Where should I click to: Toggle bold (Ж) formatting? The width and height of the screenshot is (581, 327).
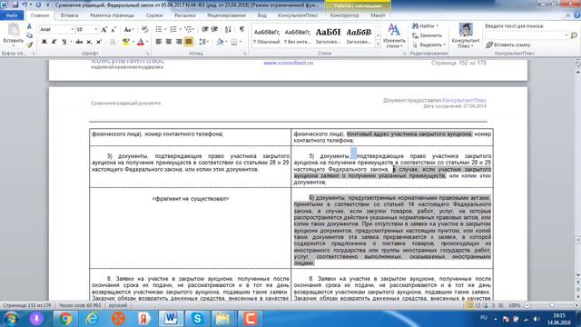44,42
